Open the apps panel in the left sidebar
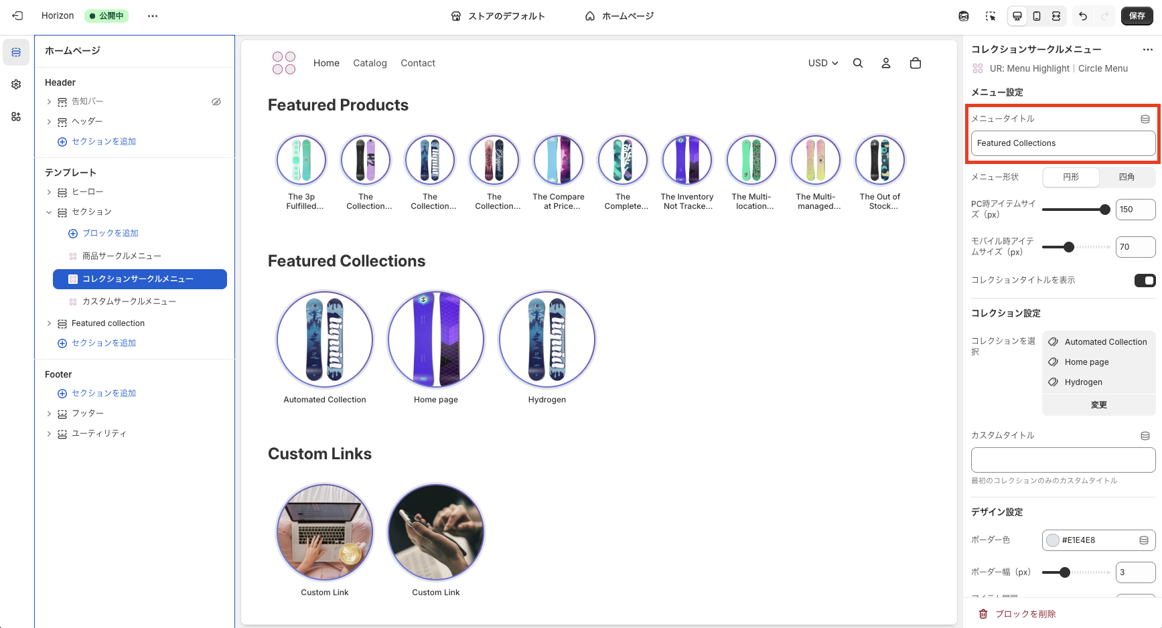 pos(15,116)
